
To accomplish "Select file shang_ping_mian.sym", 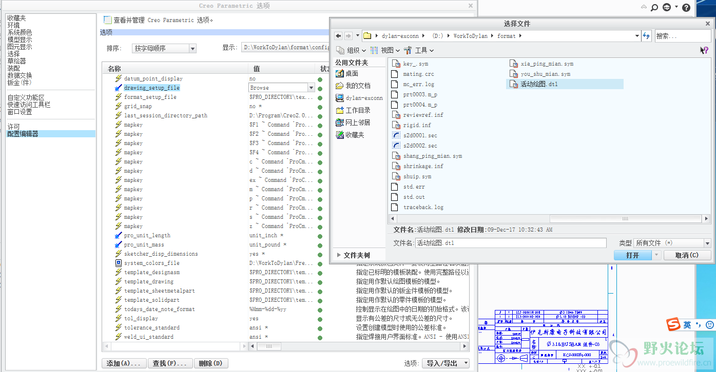I will tap(427, 156).
